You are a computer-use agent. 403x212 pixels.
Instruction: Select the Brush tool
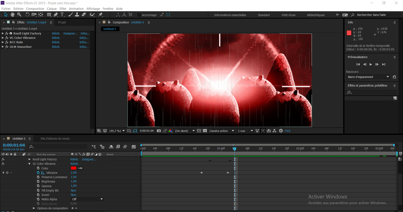coord(71,15)
